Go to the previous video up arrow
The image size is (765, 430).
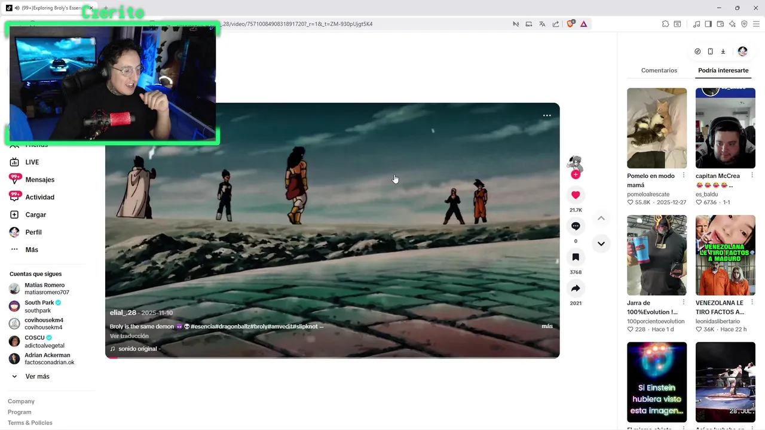[x=601, y=218]
